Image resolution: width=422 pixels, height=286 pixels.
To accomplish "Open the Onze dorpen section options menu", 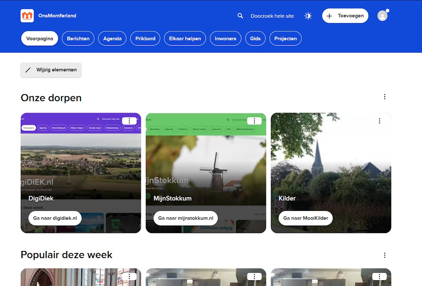I will click(x=384, y=97).
